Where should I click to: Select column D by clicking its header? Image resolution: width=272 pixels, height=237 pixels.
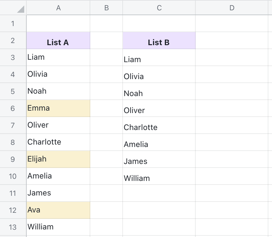232,8
